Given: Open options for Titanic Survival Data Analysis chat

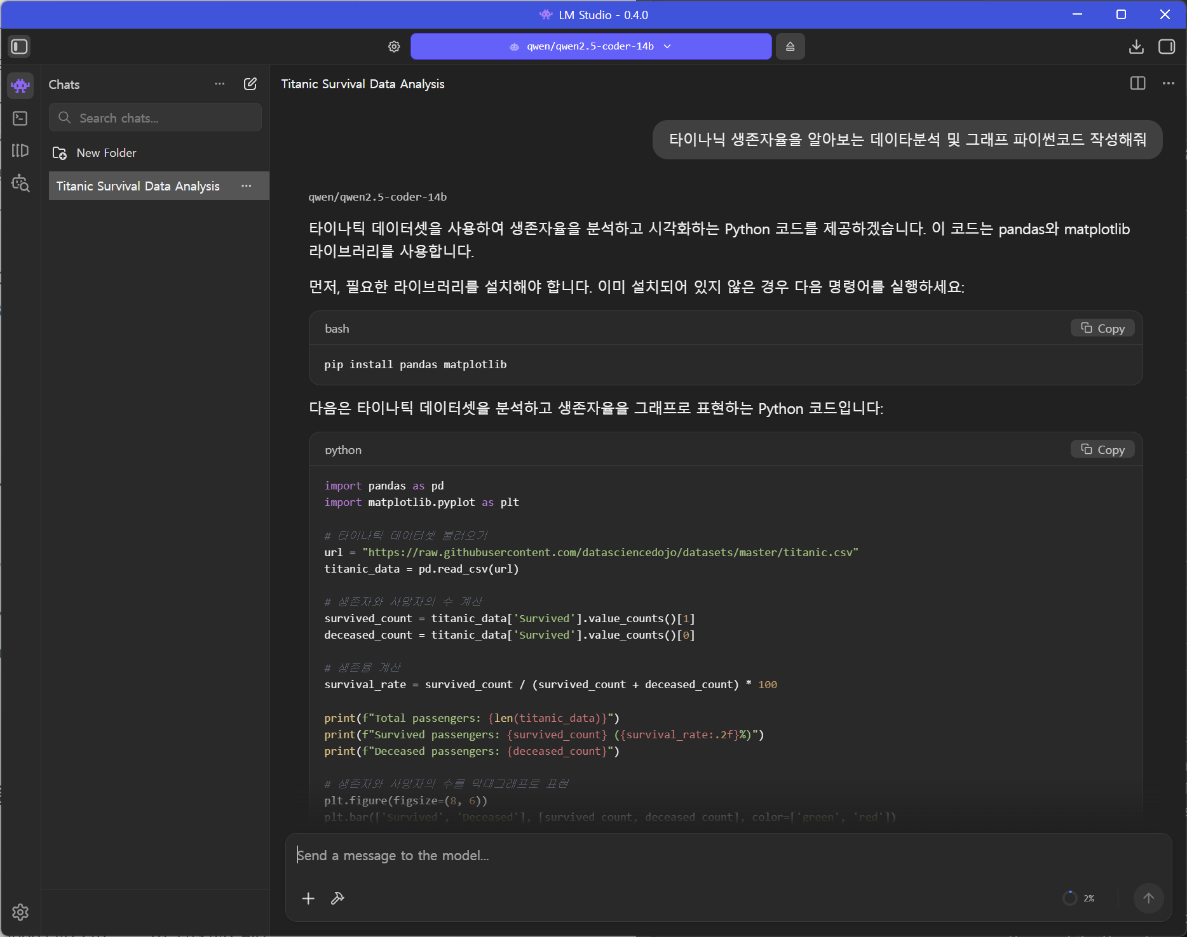Looking at the screenshot, I should coord(247,186).
